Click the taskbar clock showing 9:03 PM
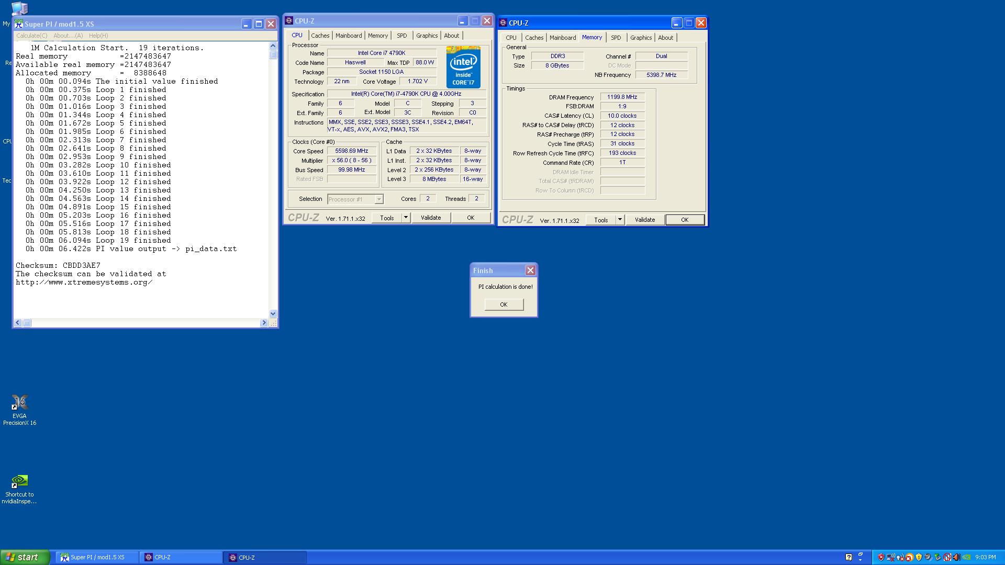This screenshot has width=1005, height=565. pos(986,557)
